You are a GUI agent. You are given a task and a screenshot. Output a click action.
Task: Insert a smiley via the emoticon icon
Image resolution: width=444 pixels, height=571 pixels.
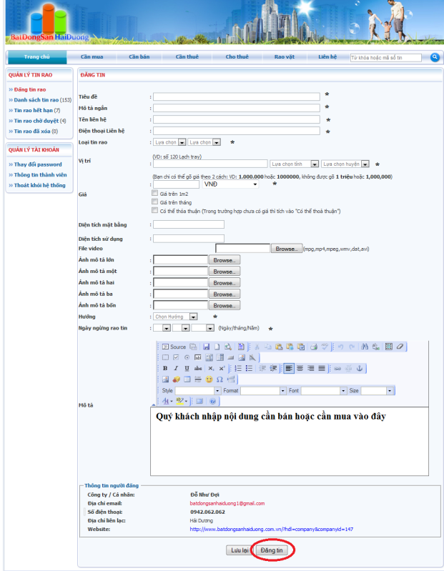click(x=209, y=379)
